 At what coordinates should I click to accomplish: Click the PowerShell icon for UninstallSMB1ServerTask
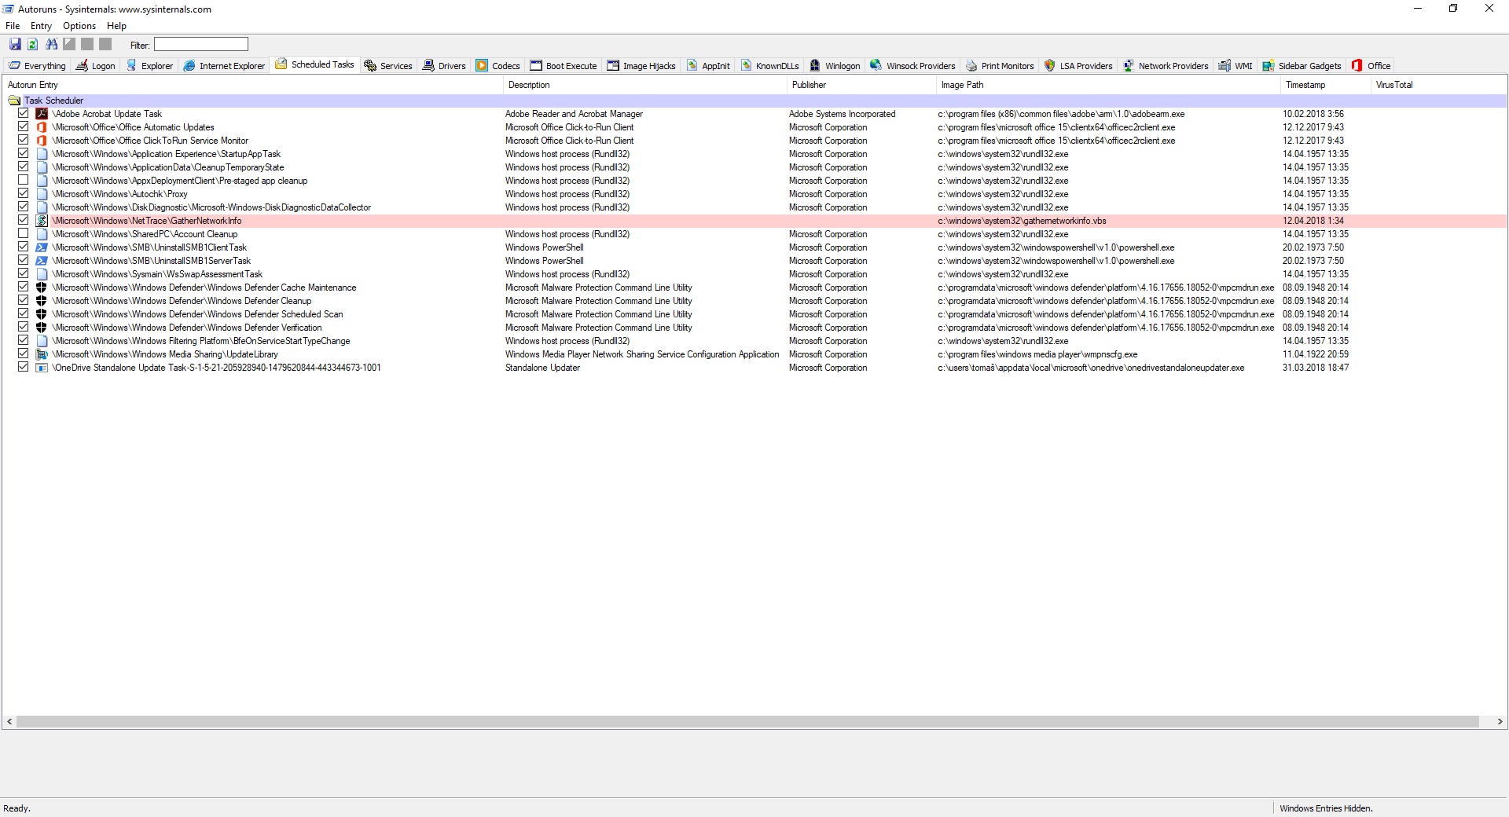(42, 261)
